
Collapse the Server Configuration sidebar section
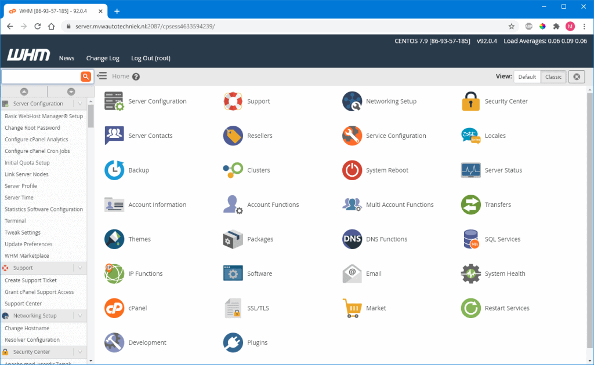[x=80, y=104]
